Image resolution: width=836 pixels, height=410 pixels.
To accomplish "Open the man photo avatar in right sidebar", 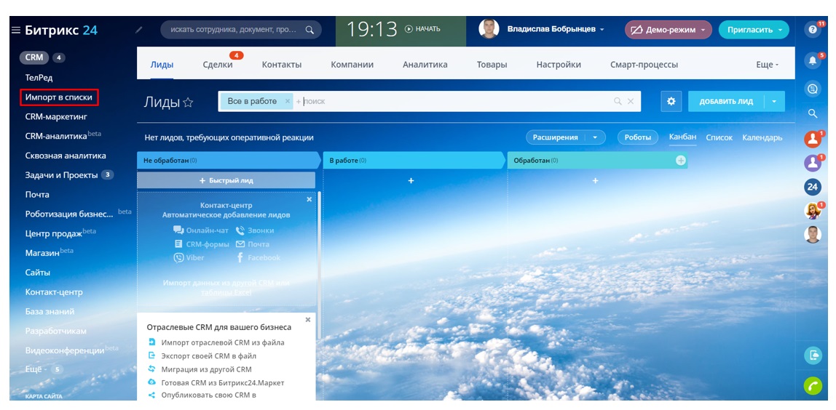I will [x=813, y=234].
